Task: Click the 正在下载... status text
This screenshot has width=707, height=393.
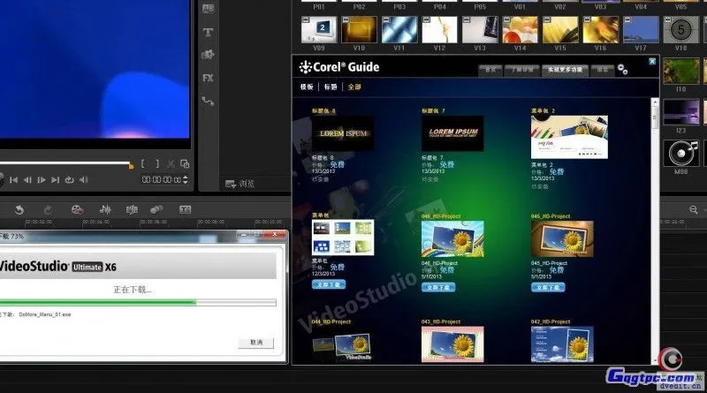Action: (132, 290)
